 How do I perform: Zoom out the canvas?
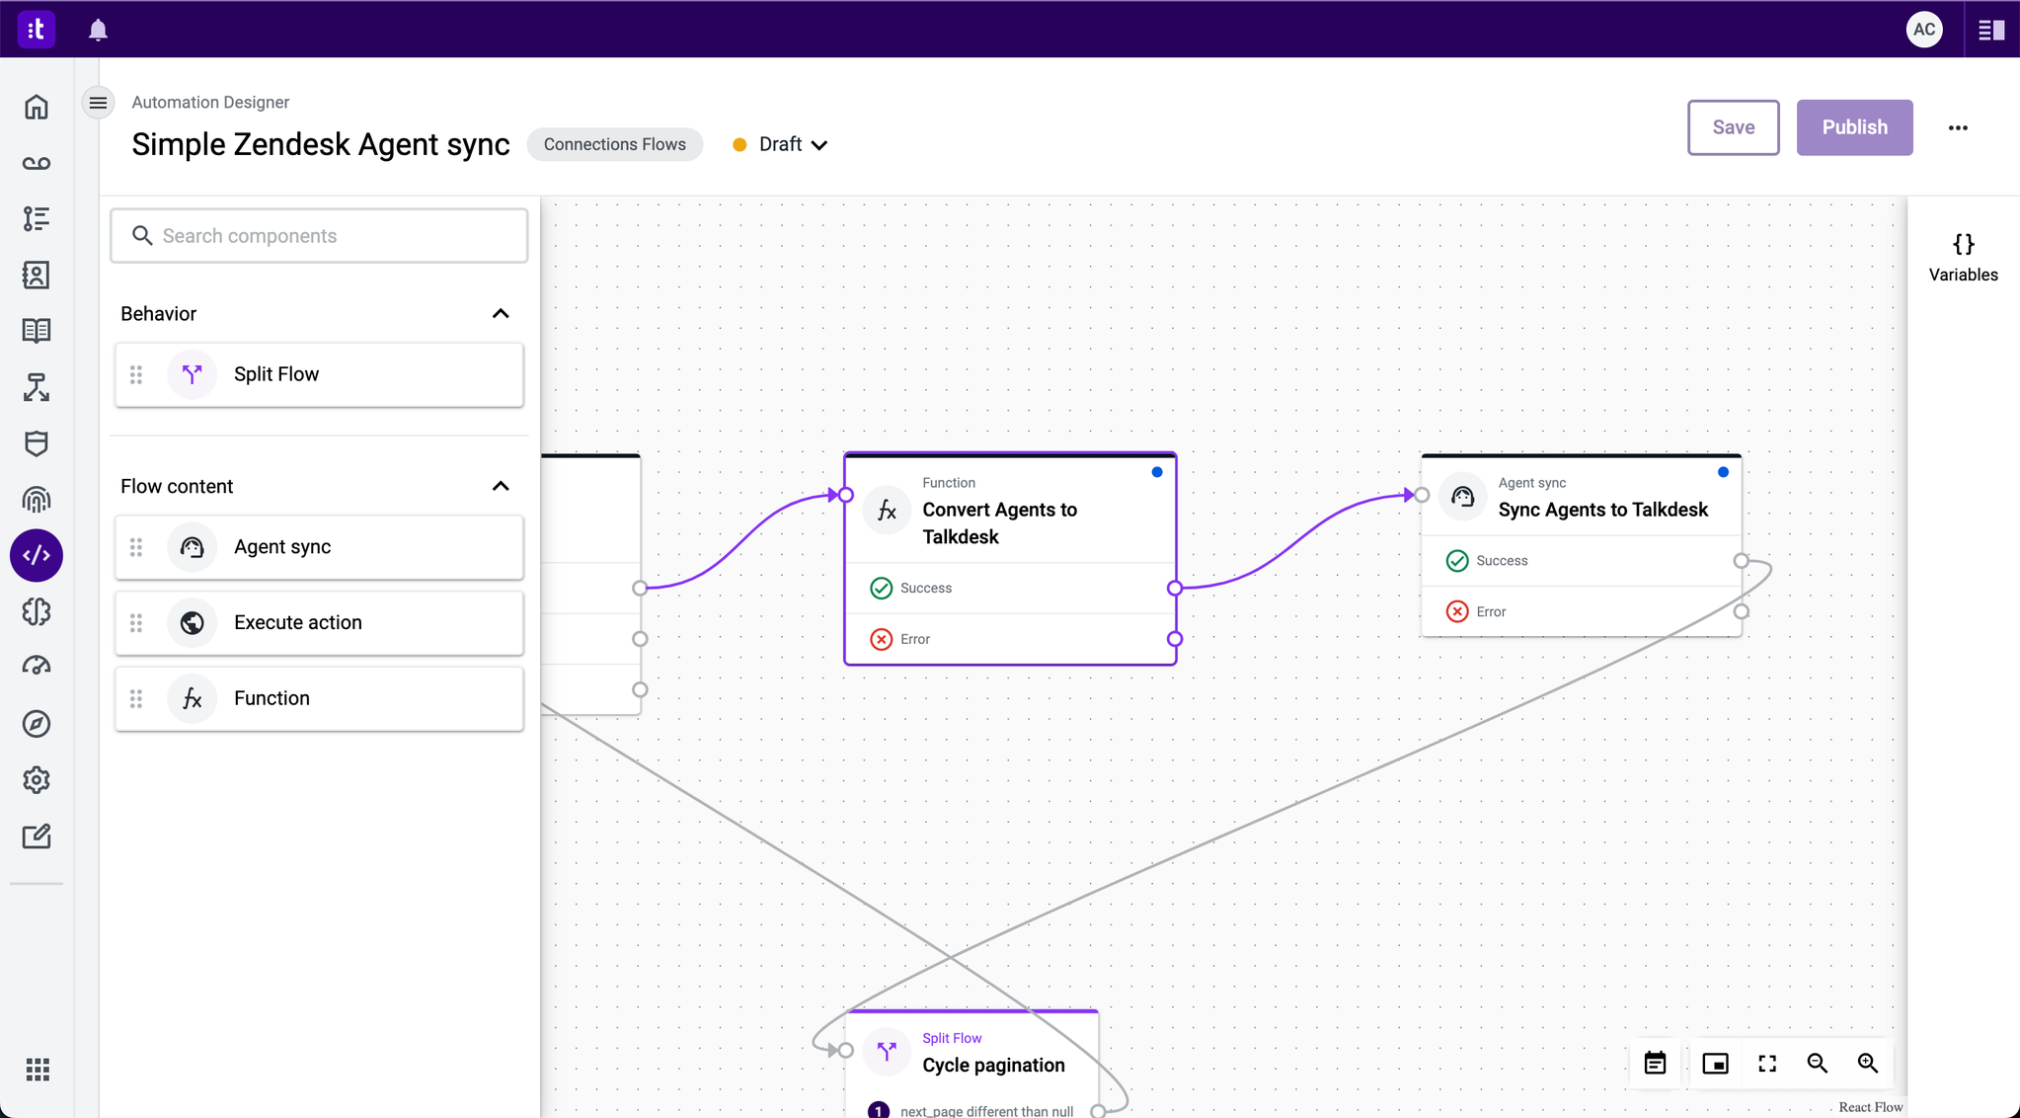tap(1817, 1063)
